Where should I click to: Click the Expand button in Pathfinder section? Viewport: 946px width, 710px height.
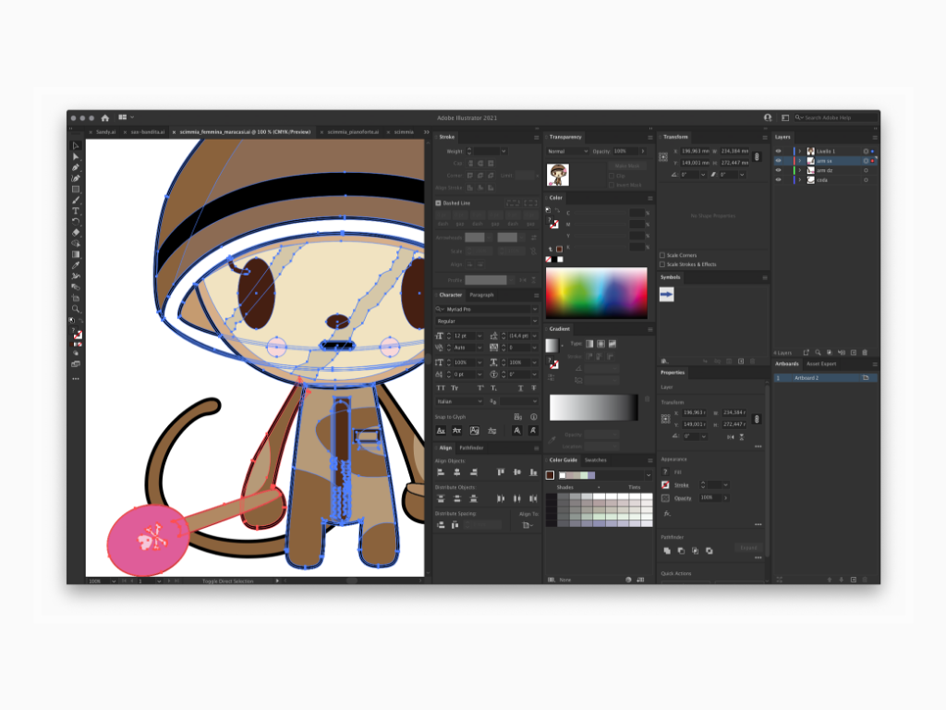[x=748, y=547]
